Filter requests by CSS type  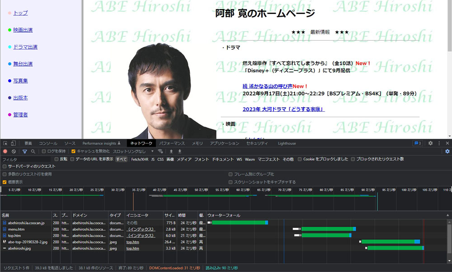pyautogui.click(x=160, y=159)
